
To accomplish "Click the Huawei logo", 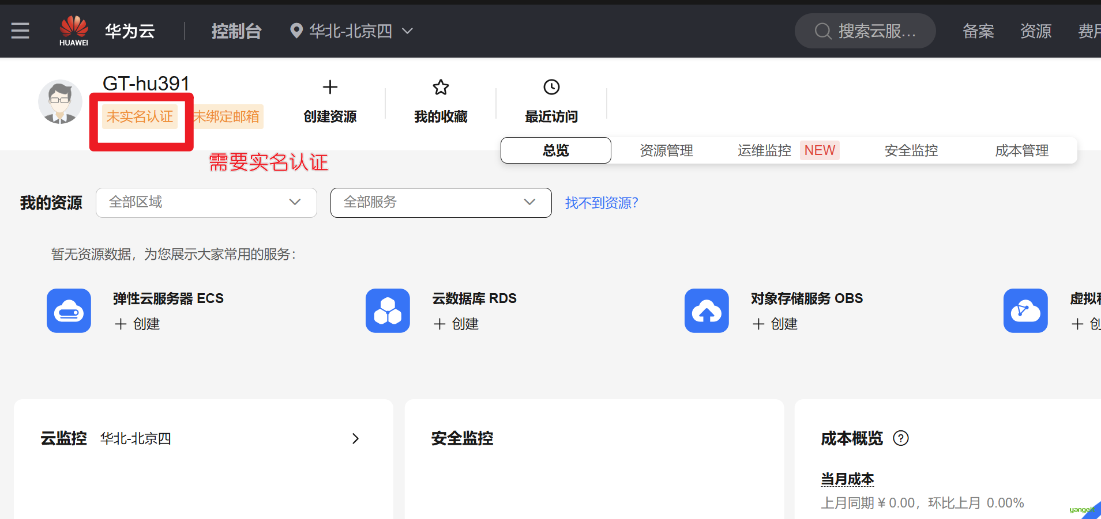I will 74,31.
